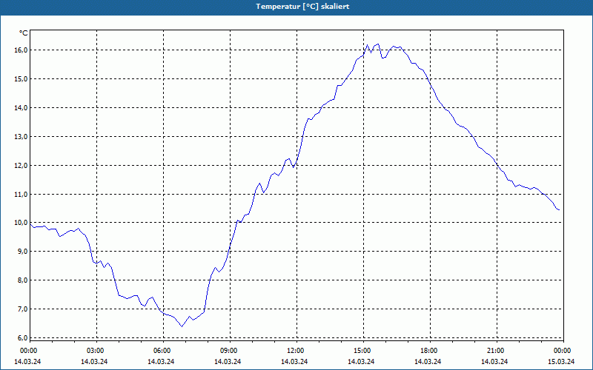Click the 14.03.24 date below 12:00

point(294,361)
